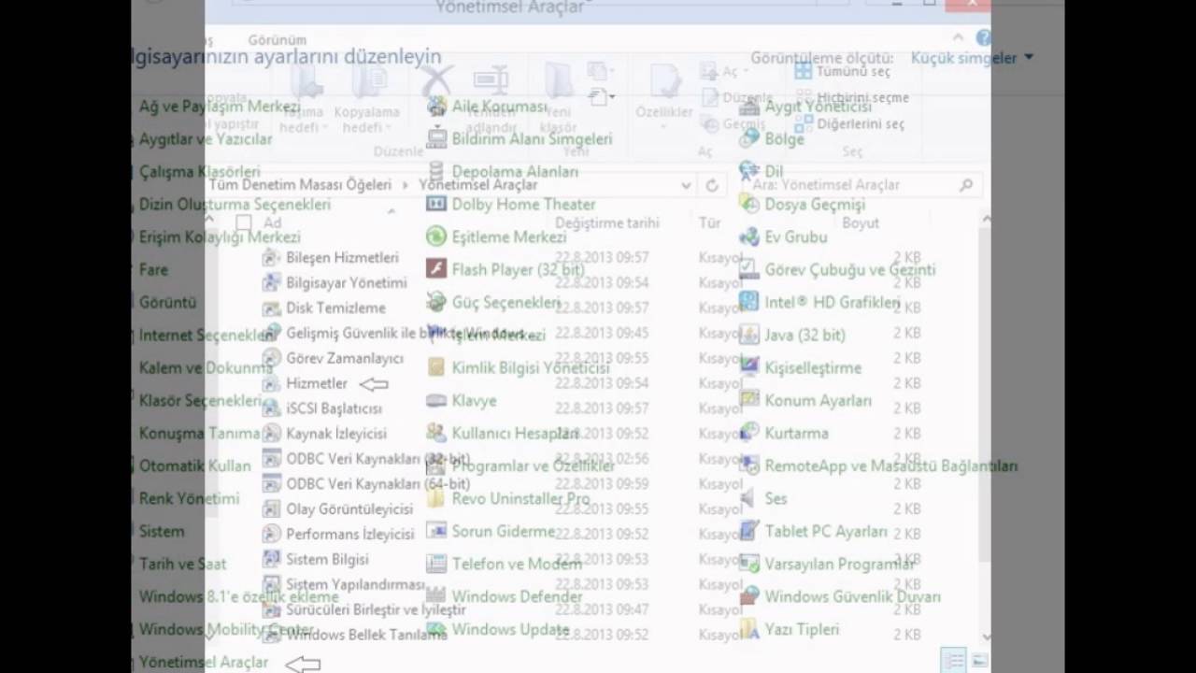Open Güç Seçenekleri icon
This screenshot has width=1196, height=673.
pyautogui.click(x=436, y=302)
